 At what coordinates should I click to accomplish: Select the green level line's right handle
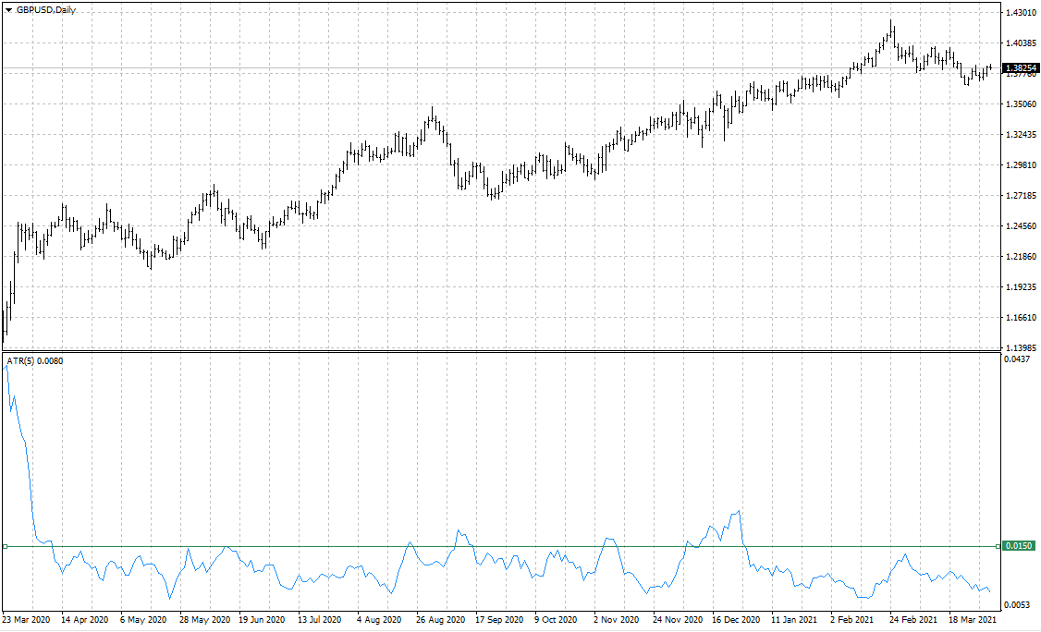click(x=998, y=546)
